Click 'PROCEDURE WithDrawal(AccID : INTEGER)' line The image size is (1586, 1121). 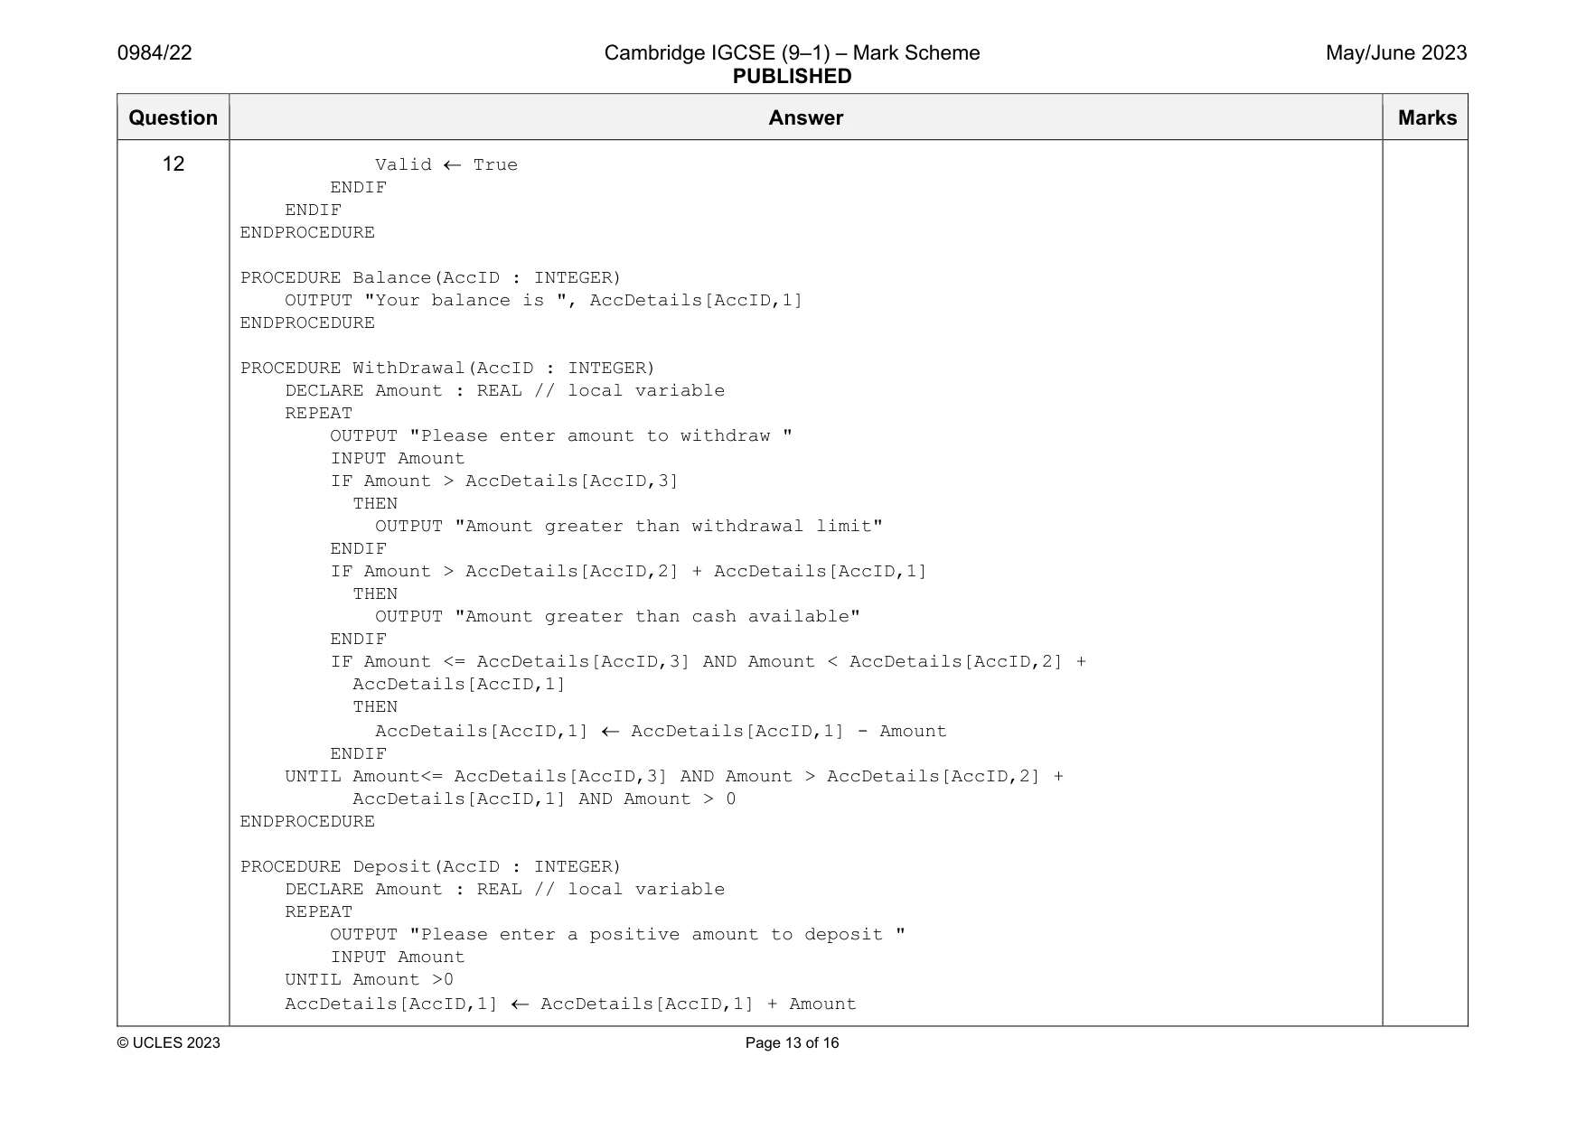[447, 368]
